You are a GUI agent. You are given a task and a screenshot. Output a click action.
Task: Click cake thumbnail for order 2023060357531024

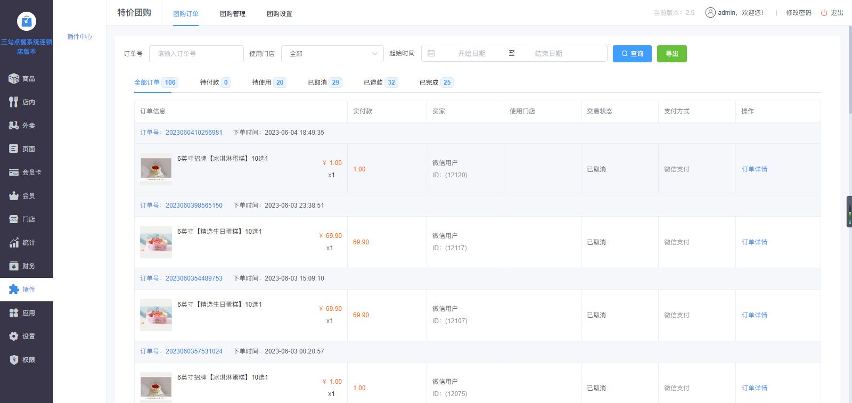click(156, 388)
